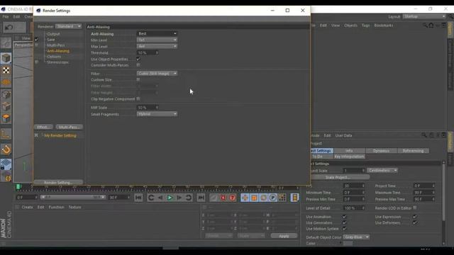Screen dimensions: 454x255
Task: Click the Scale Project... button
Action: tap(338, 177)
